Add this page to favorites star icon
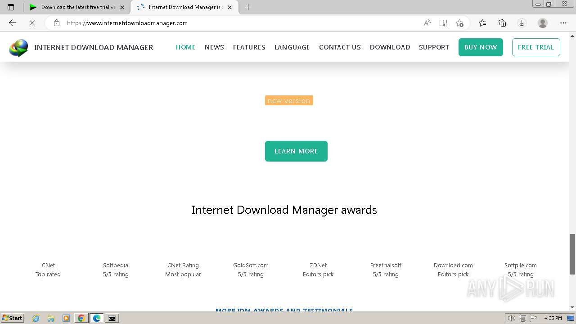 (459, 23)
